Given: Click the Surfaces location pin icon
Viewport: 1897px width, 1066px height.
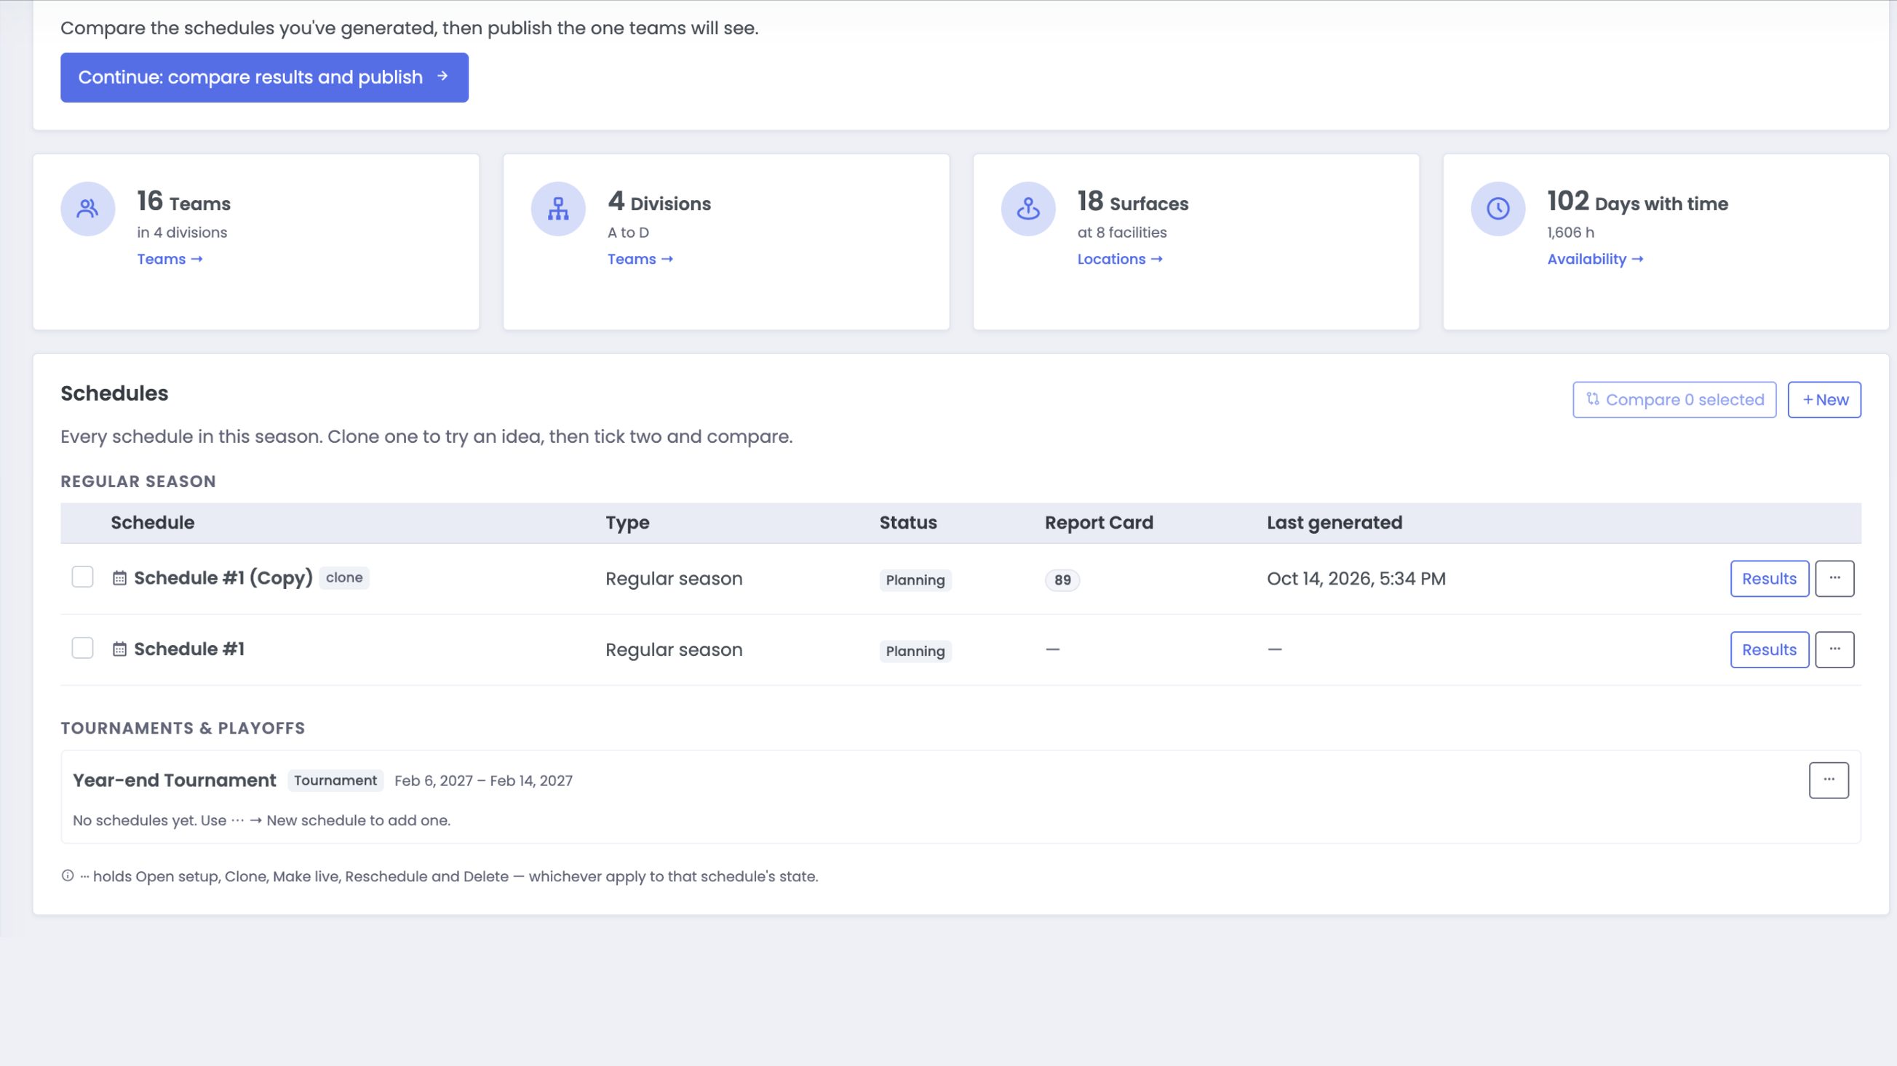Looking at the screenshot, I should [1028, 209].
